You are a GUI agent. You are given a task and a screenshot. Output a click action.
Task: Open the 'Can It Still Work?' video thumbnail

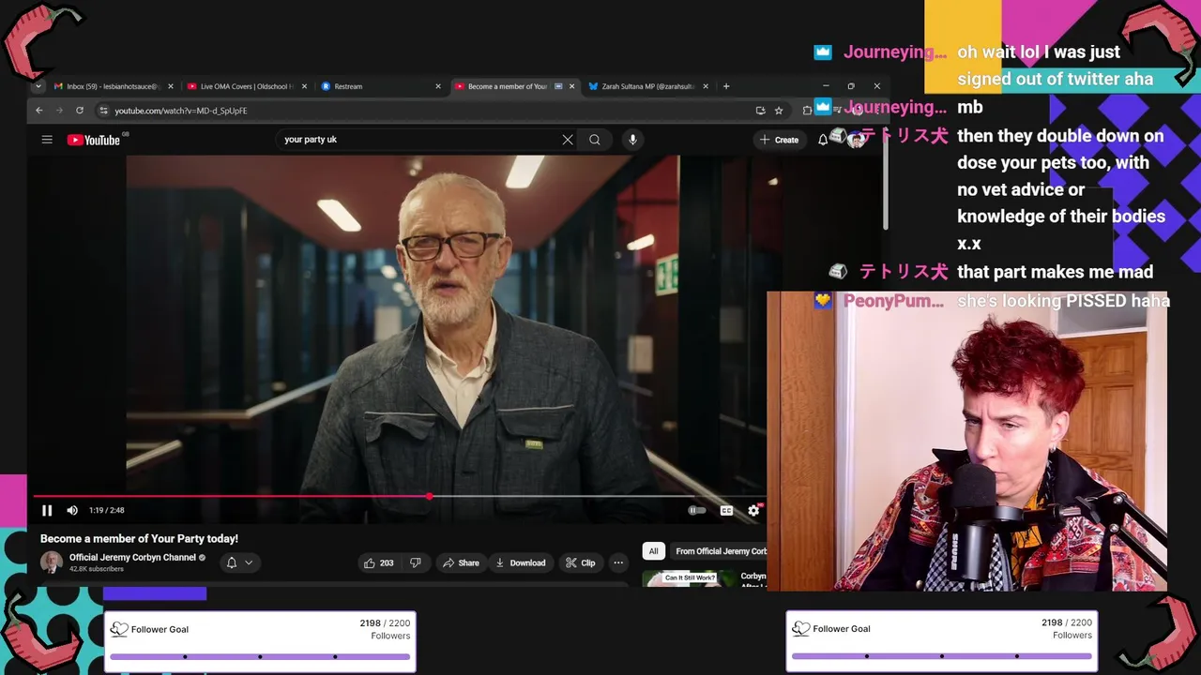[689, 578]
